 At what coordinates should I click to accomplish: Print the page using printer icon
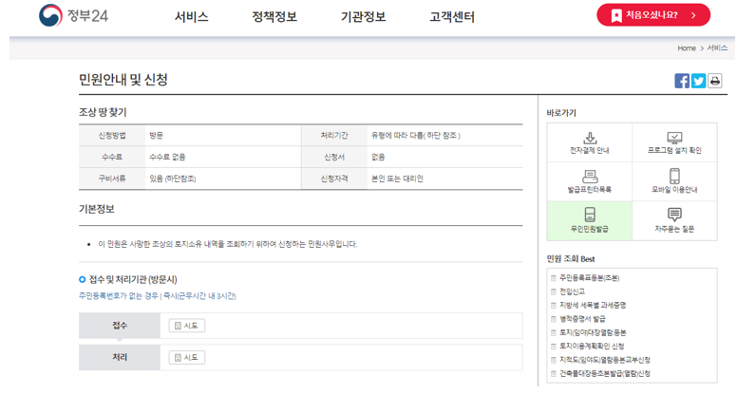715,81
